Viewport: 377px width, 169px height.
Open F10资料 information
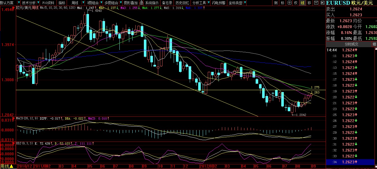pos(48,3)
